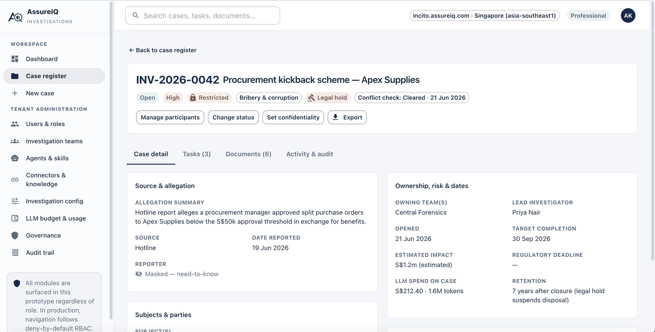Click the lock icon on Restricted badge
655x332 pixels.
click(193, 98)
